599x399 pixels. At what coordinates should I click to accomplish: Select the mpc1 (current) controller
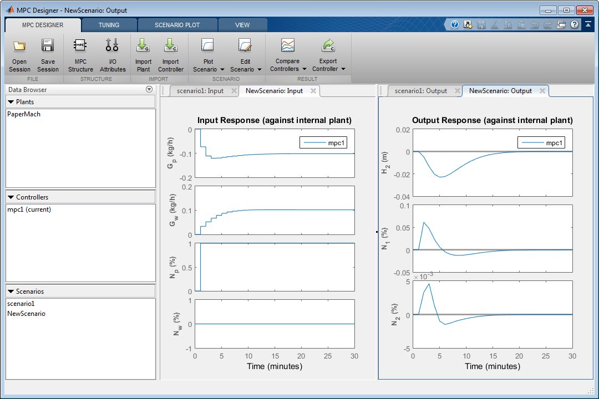tap(29, 209)
